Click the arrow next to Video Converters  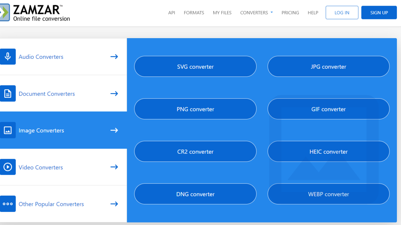(x=114, y=167)
